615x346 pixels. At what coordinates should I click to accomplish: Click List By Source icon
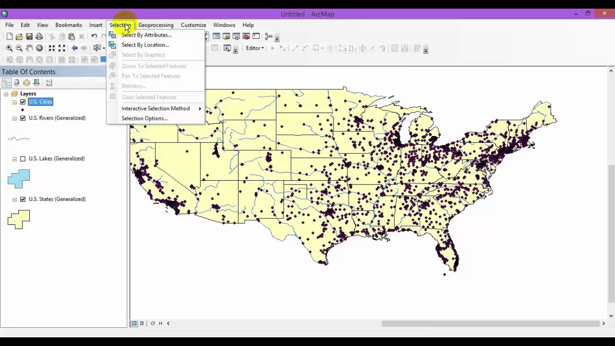pos(17,83)
